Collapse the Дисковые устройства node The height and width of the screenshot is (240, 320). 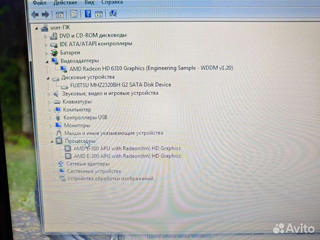[48, 78]
